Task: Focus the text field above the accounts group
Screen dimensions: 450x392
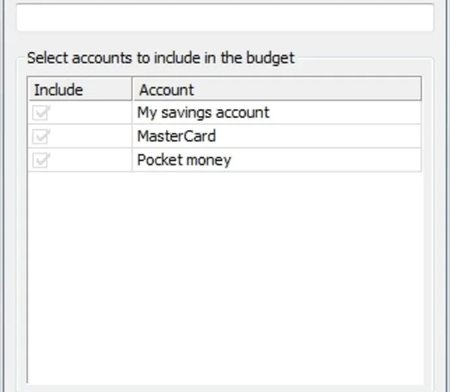Action: (x=225, y=18)
